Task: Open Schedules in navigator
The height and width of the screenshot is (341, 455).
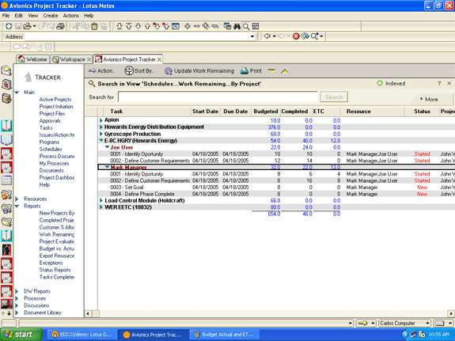Action: click(51, 150)
